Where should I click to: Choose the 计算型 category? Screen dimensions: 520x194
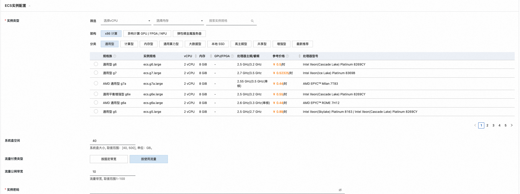[x=129, y=44]
